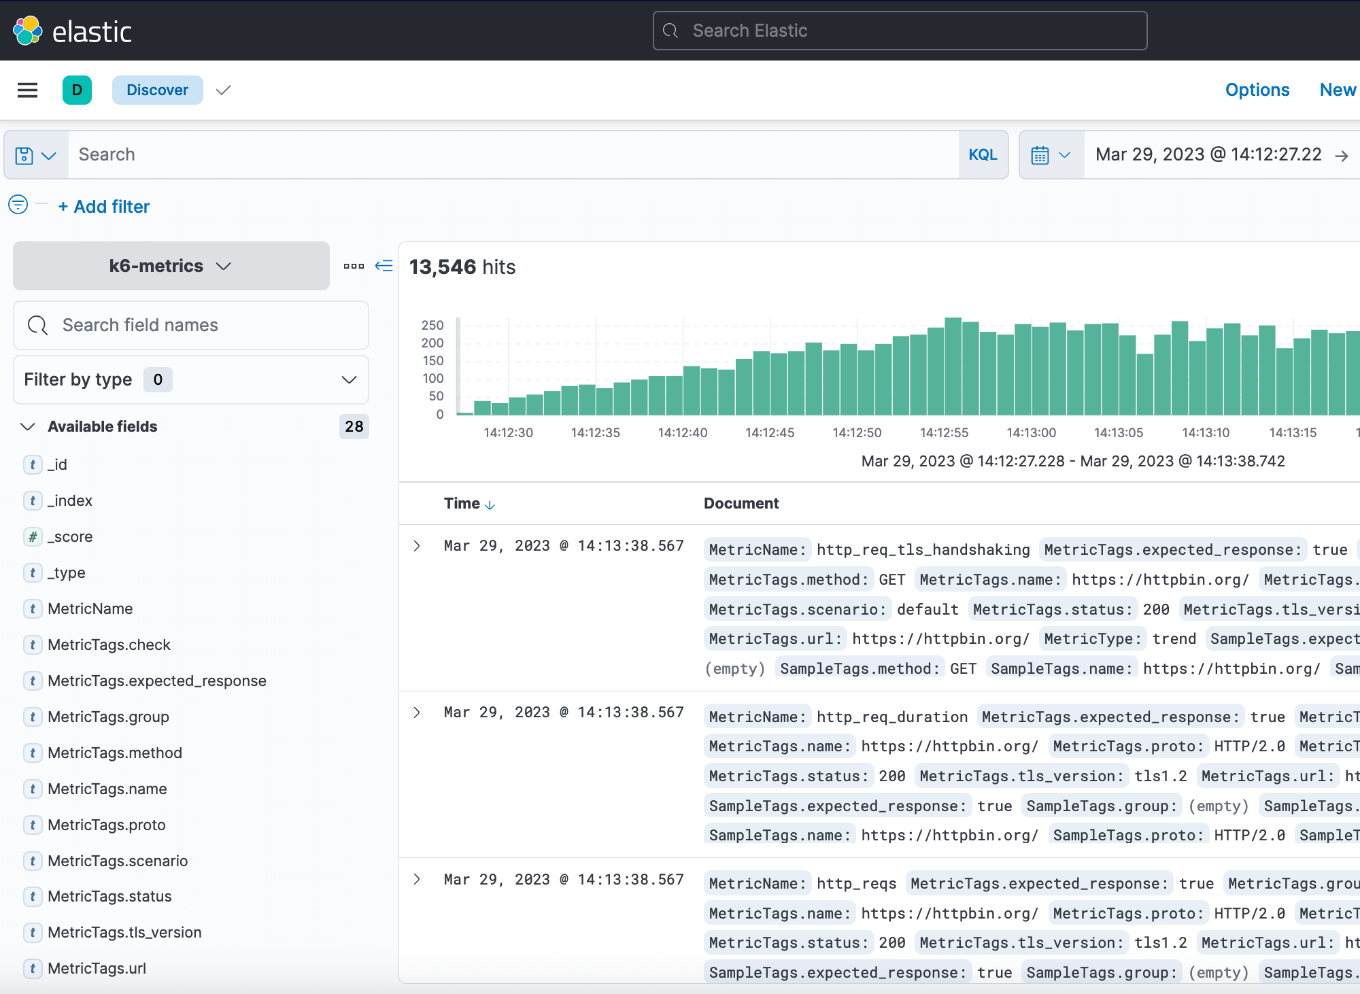Image resolution: width=1360 pixels, height=994 pixels.
Task: Toggle sort direction on the Time column
Action: tap(490, 504)
